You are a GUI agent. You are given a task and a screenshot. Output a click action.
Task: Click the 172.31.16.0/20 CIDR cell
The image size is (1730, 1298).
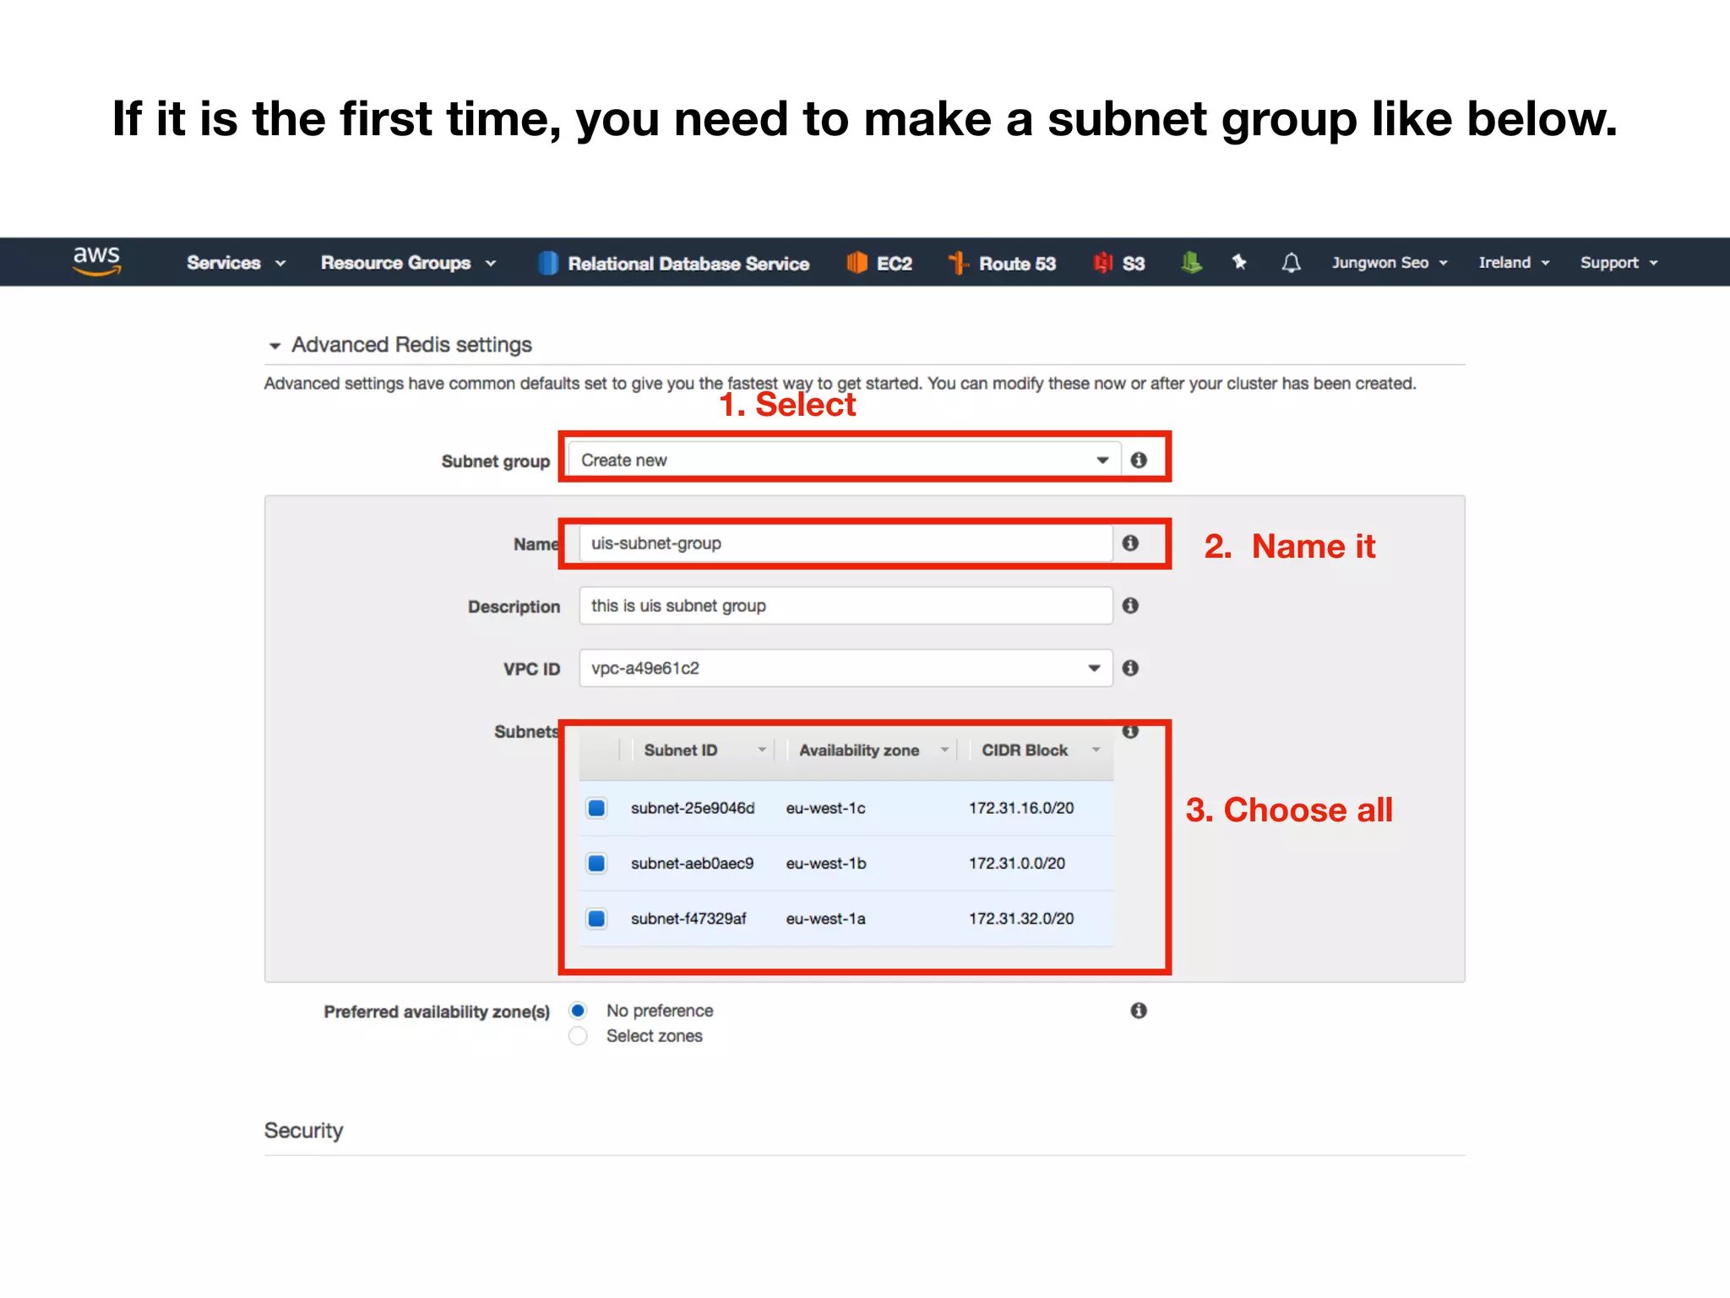pos(1021,808)
